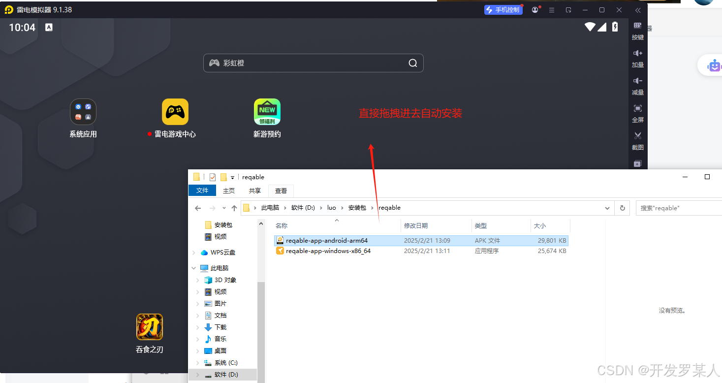Click the Explorer back arrow
Image resolution: width=722 pixels, height=383 pixels.
[x=198, y=208]
